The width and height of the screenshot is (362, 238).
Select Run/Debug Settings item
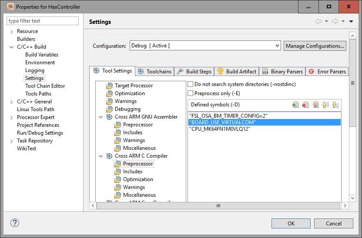coord(40,133)
